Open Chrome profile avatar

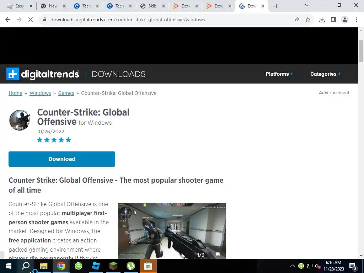coord(345,20)
